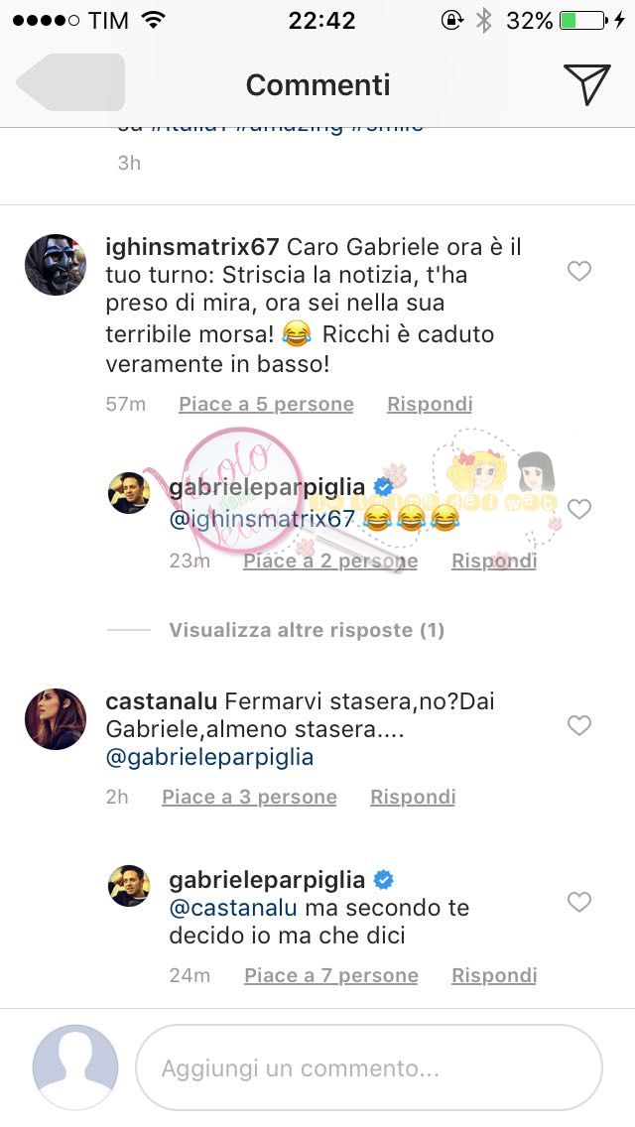The image size is (635, 1127).
Task: Expand 'Visualizza altre risposte (1)'
Action: 307,630
